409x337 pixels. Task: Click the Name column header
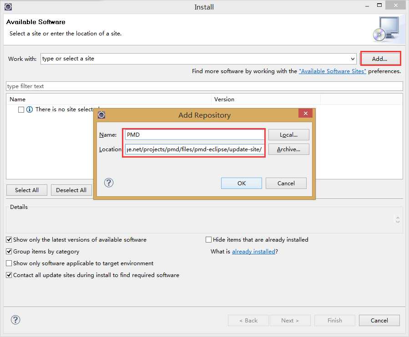109,99
